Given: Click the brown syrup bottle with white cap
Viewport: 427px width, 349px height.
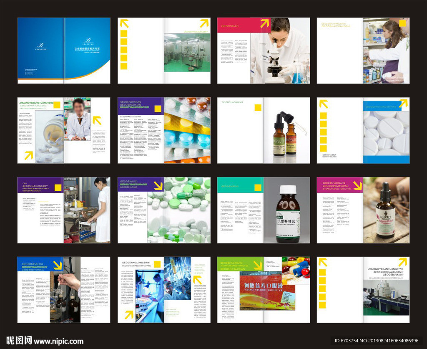Looking at the screenshot, I should click(x=288, y=214).
